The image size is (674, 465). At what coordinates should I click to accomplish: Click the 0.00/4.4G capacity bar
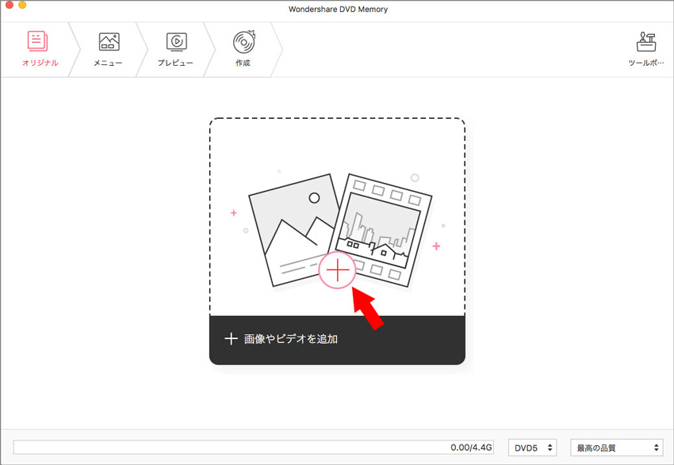tap(254, 448)
